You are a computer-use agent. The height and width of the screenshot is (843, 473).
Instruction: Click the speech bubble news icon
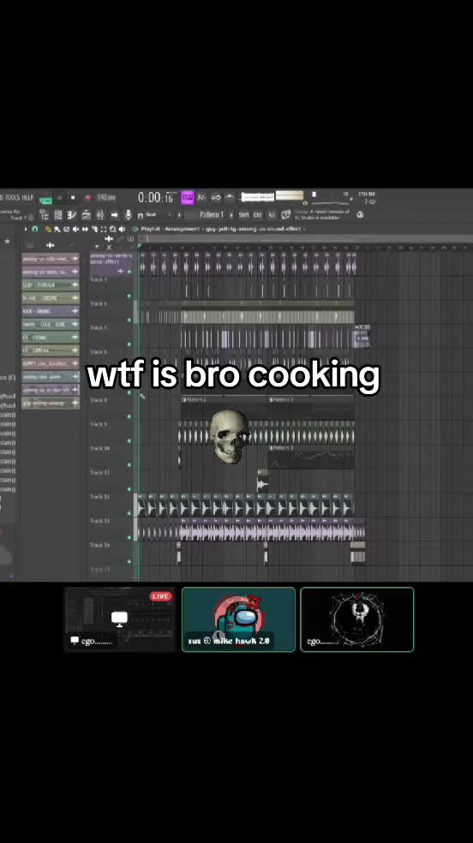pos(286,214)
